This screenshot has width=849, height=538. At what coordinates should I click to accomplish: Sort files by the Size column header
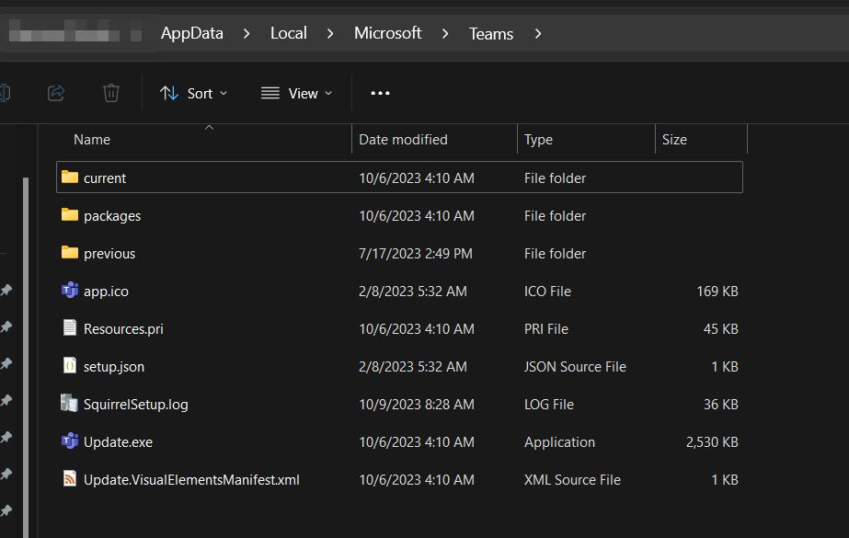click(674, 140)
